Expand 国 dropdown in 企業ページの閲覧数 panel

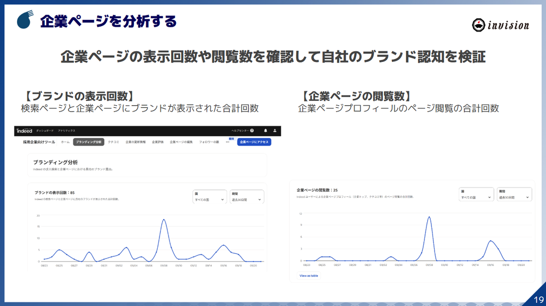point(476,194)
